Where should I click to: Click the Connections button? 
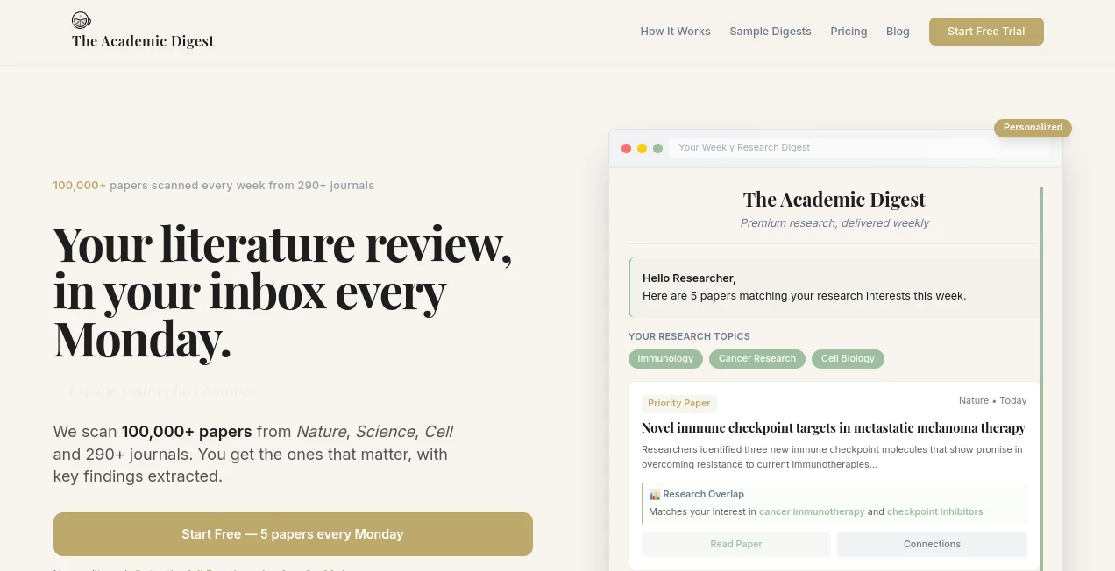click(x=932, y=544)
